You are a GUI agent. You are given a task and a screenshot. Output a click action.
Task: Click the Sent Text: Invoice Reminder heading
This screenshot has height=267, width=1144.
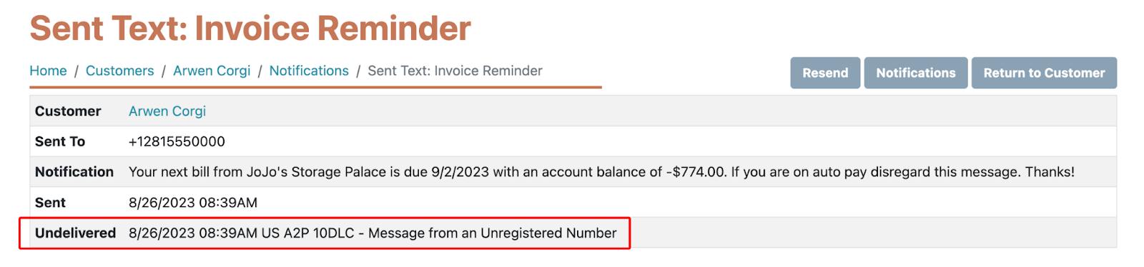pos(250,29)
